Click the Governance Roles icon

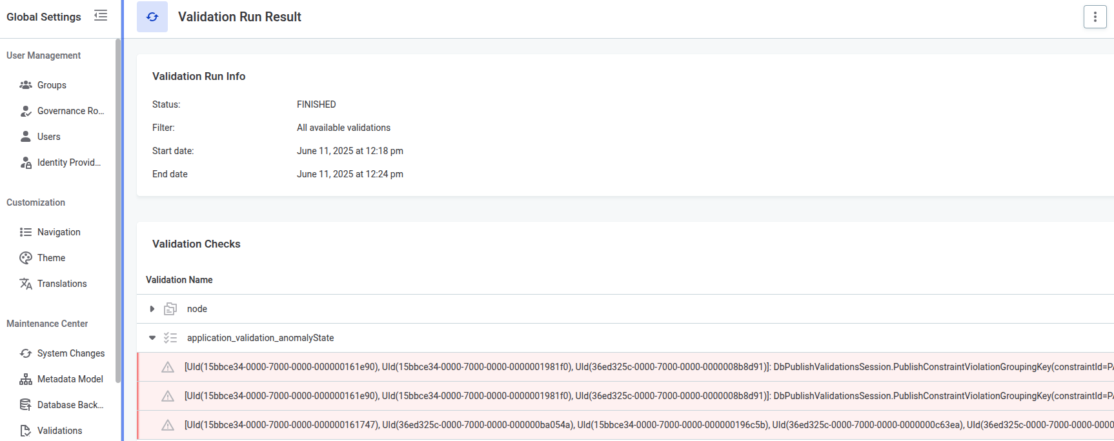tap(26, 111)
